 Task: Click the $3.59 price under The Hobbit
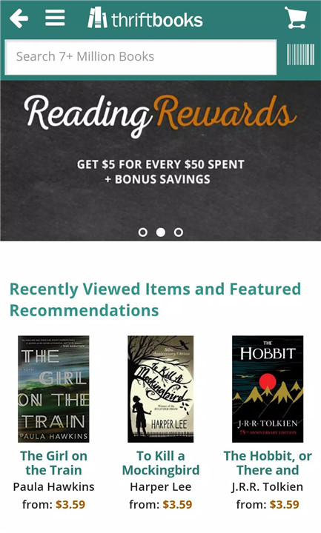[x=284, y=504]
